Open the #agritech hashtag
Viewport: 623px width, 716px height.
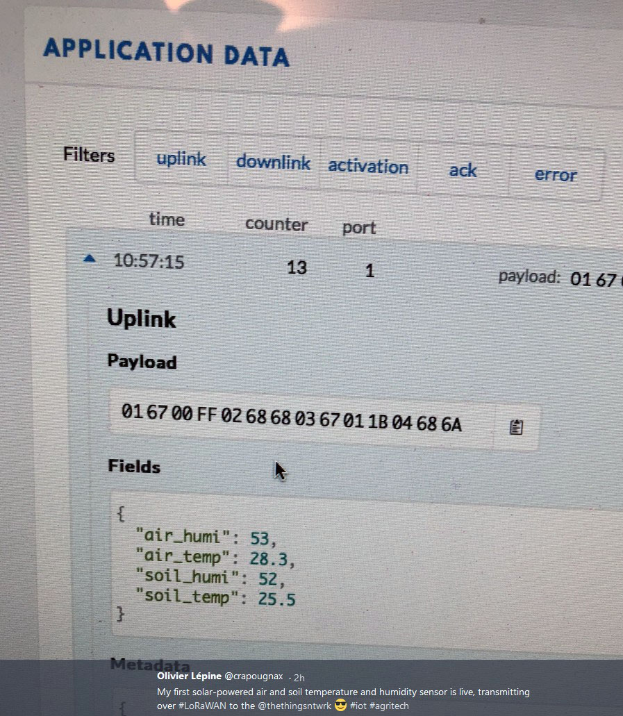389,706
